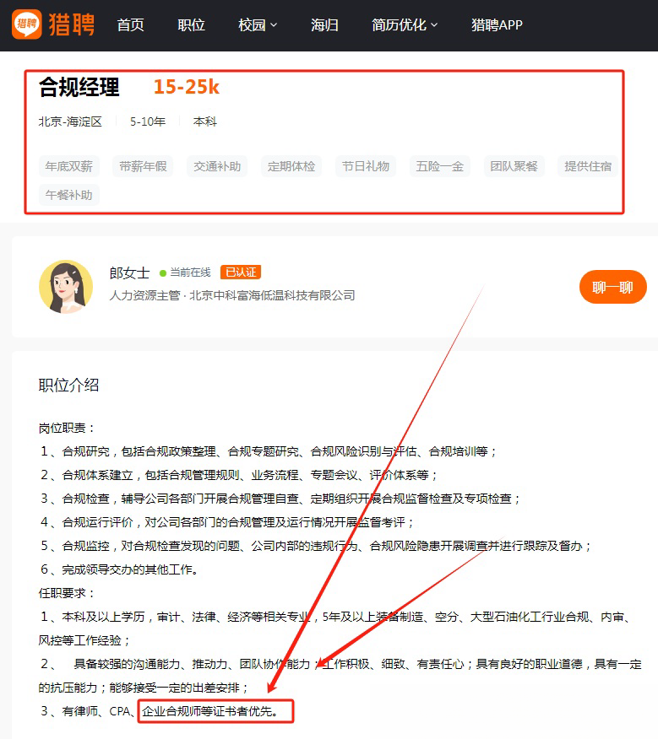Click the experience text 5-10年
Image resolution: width=658 pixels, height=739 pixels.
pos(148,121)
